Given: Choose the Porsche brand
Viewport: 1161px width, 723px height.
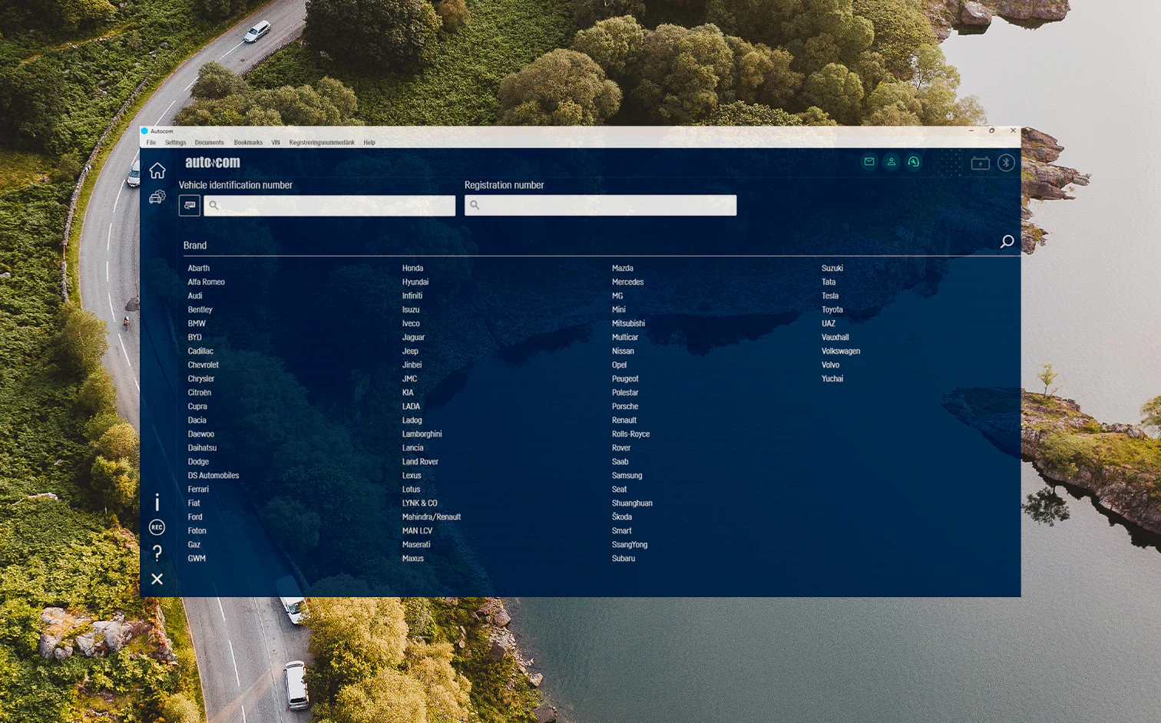Looking at the screenshot, I should click(x=625, y=406).
